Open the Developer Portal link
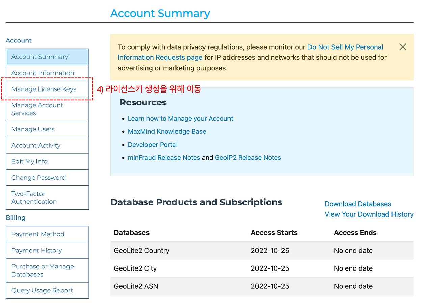Screen dimensions: 432x307 pos(153,145)
